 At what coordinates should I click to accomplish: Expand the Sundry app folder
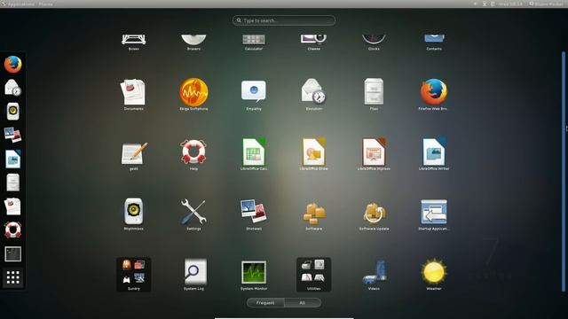coord(133,274)
